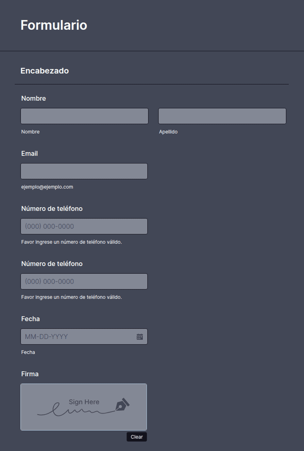Select the Apellido last name input
Screen dimensions: 304x451
tap(222, 116)
